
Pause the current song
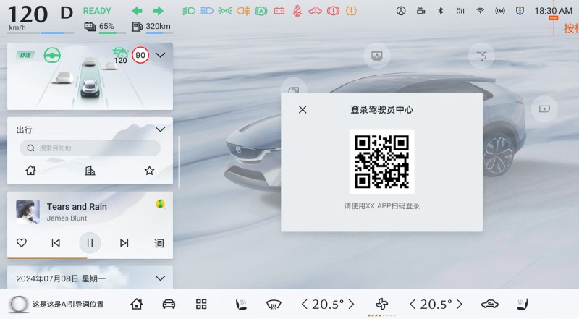point(90,242)
